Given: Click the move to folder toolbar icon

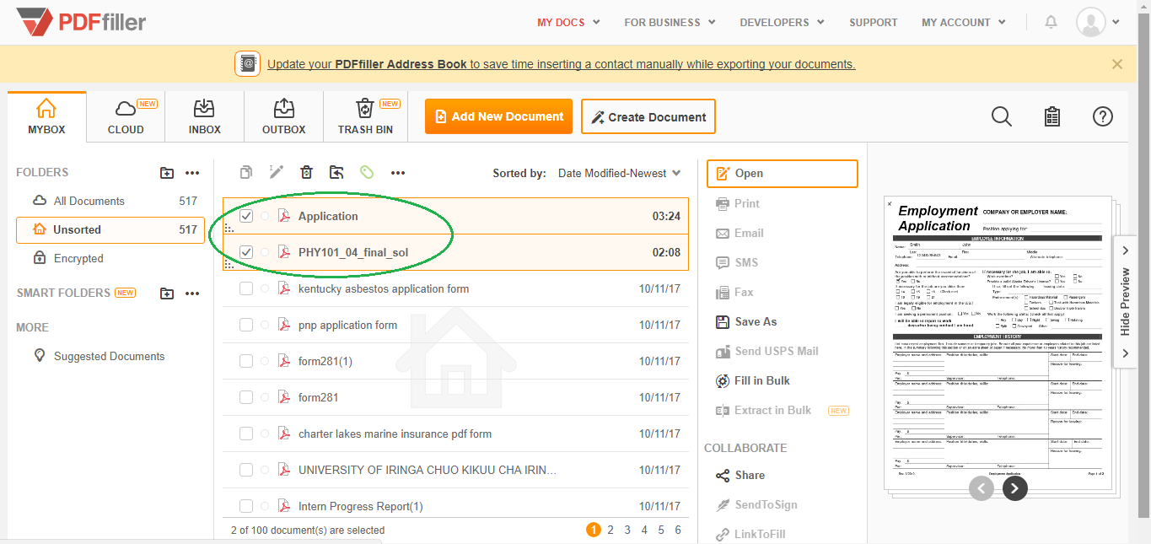Looking at the screenshot, I should coord(336,172).
